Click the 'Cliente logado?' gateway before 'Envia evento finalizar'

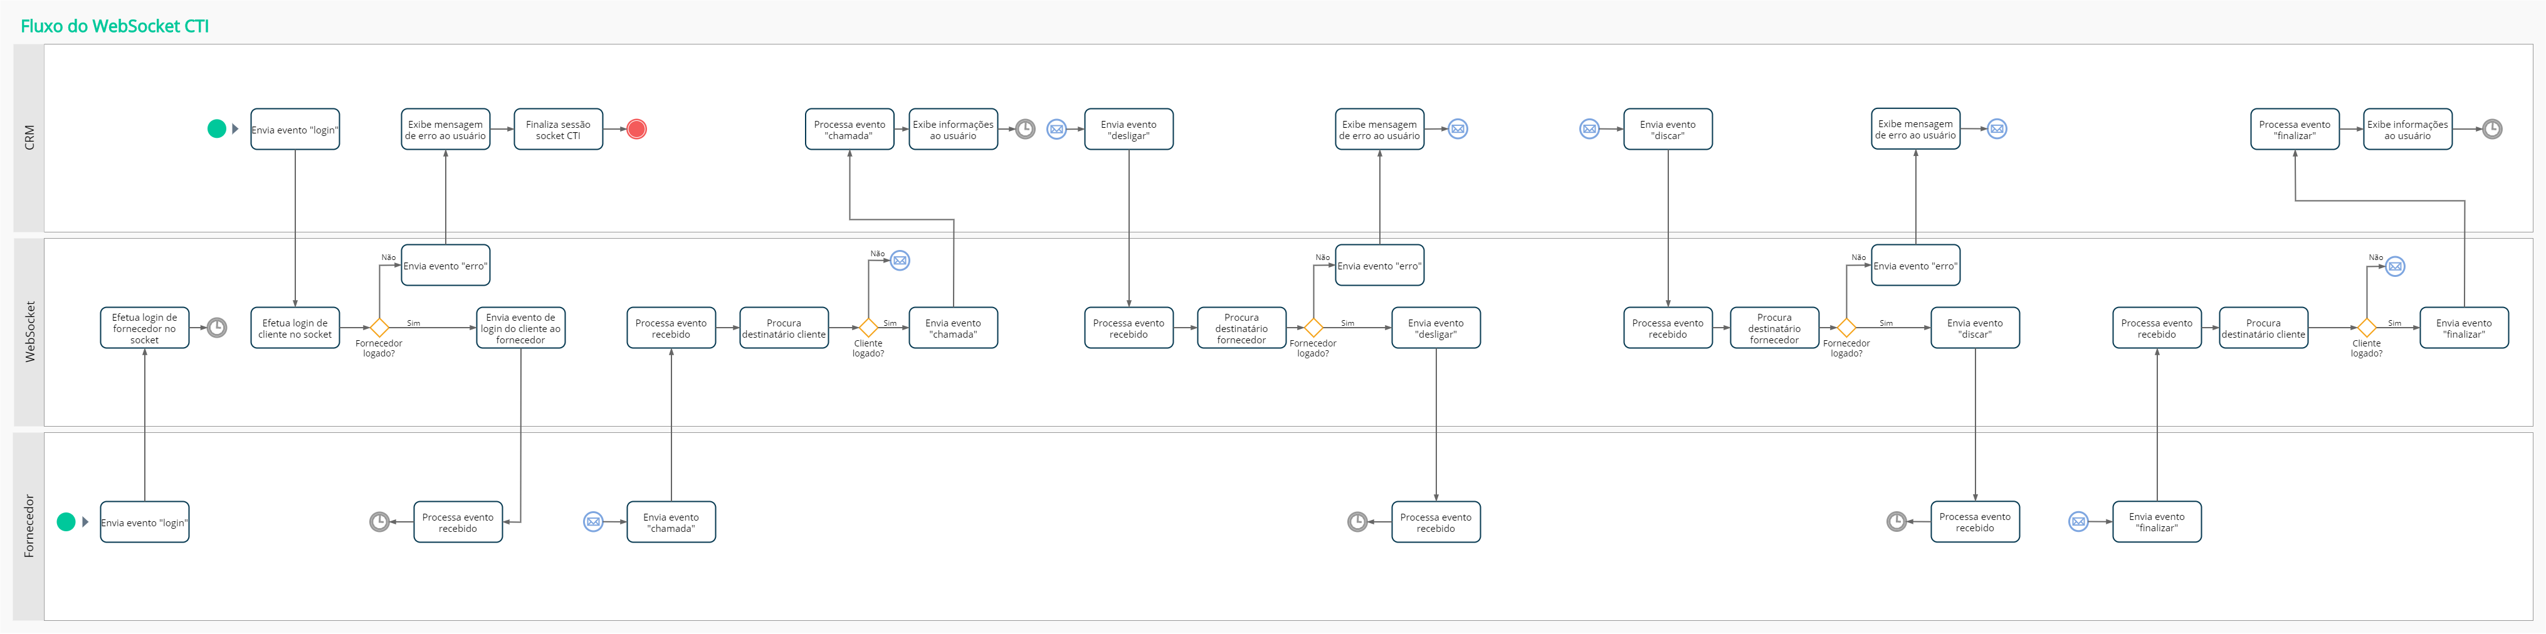click(2366, 328)
